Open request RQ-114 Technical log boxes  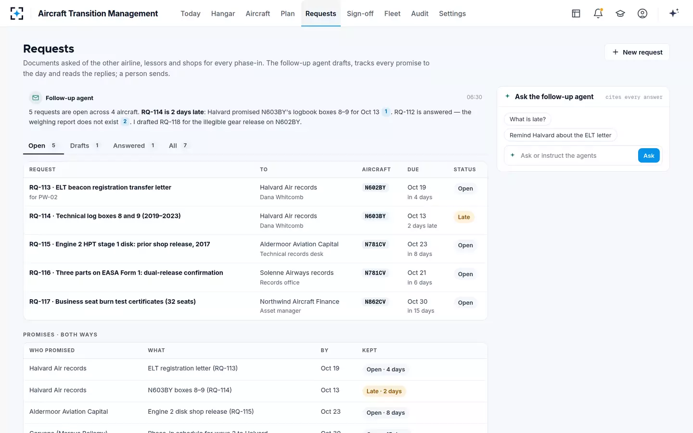pyautogui.click(x=255, y=220)
